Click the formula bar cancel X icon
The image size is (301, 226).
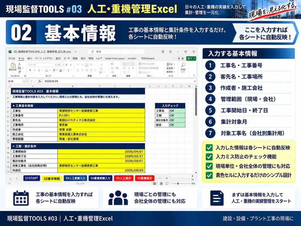tap(31, 81)
